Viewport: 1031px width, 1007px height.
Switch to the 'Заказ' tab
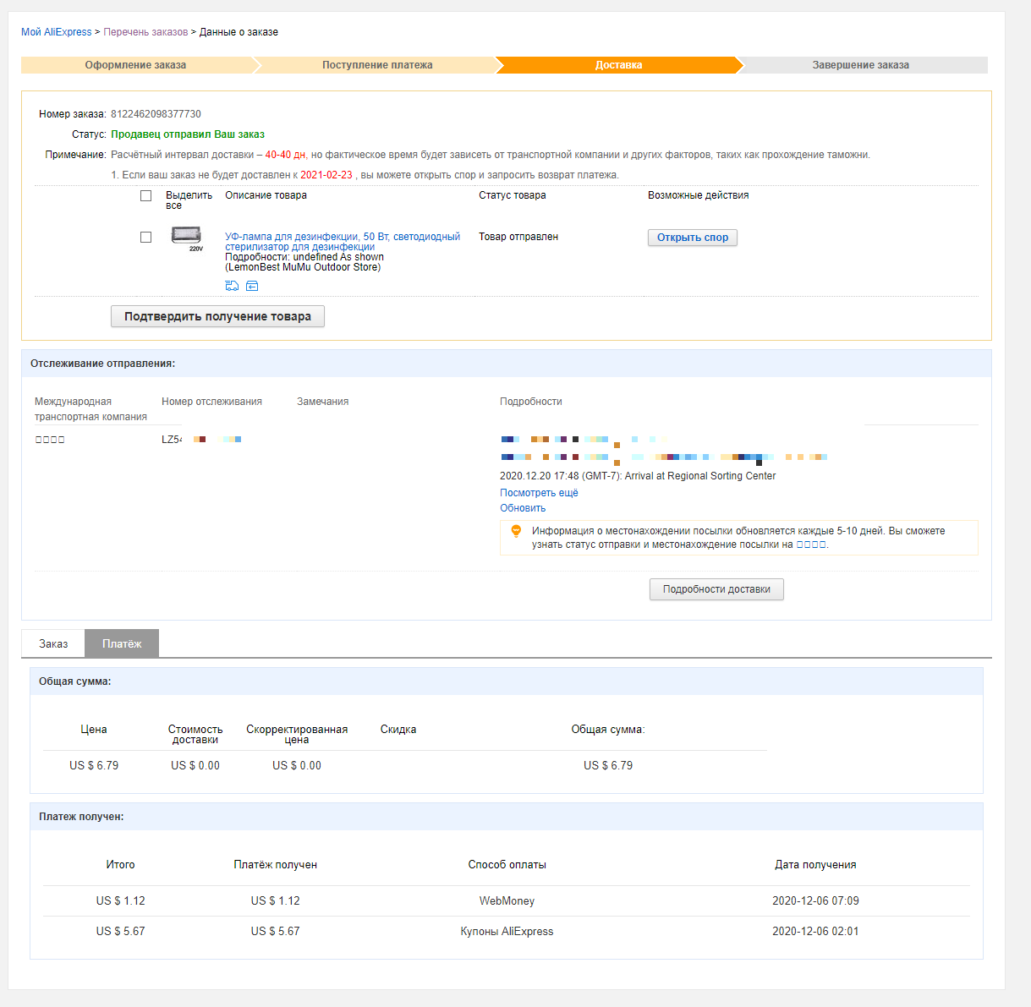click(x=53, y=644)
